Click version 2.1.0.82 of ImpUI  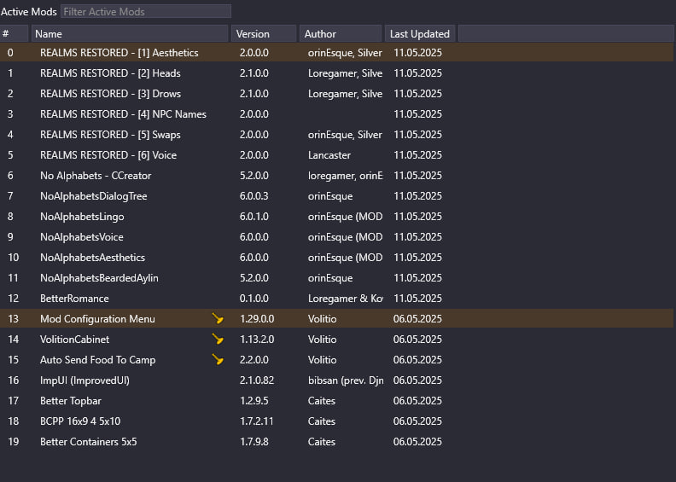click(x=257, y=380)
